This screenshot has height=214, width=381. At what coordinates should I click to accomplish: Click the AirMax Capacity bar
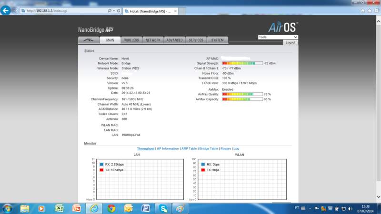[x=242, y=99]
